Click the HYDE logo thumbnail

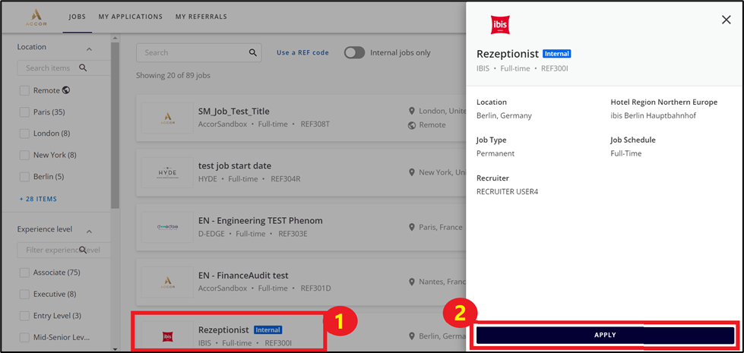[167, 173]
